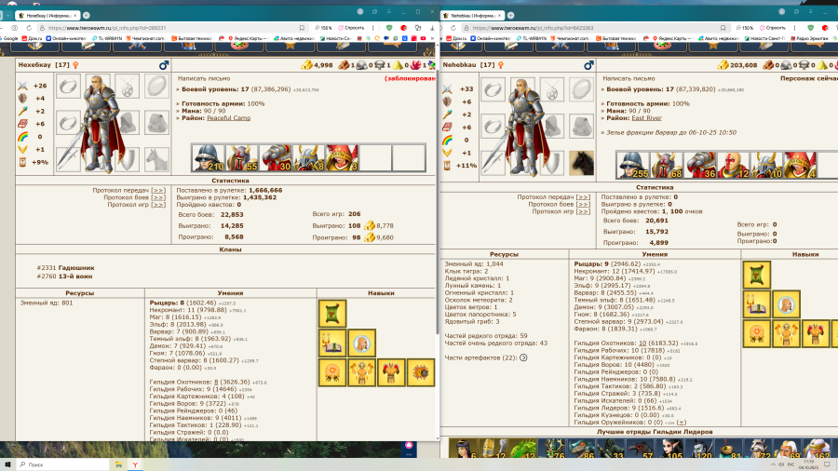Image resolution: width=838 pixels, height=471 pixels.
Task: Click the 255-unit troop in right profile
Action: (x=633, y=165)
